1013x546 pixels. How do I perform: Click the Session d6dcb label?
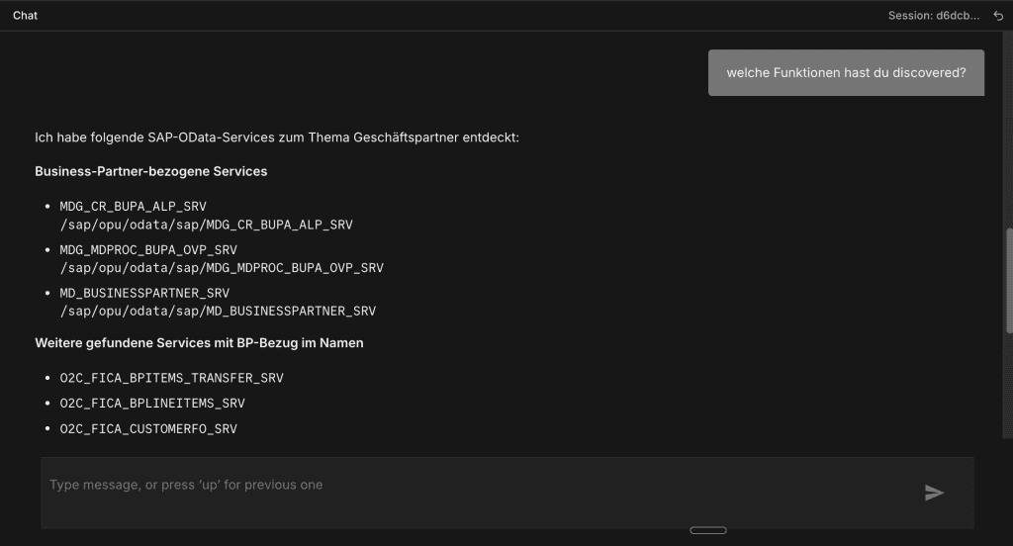tap(934, 16)
